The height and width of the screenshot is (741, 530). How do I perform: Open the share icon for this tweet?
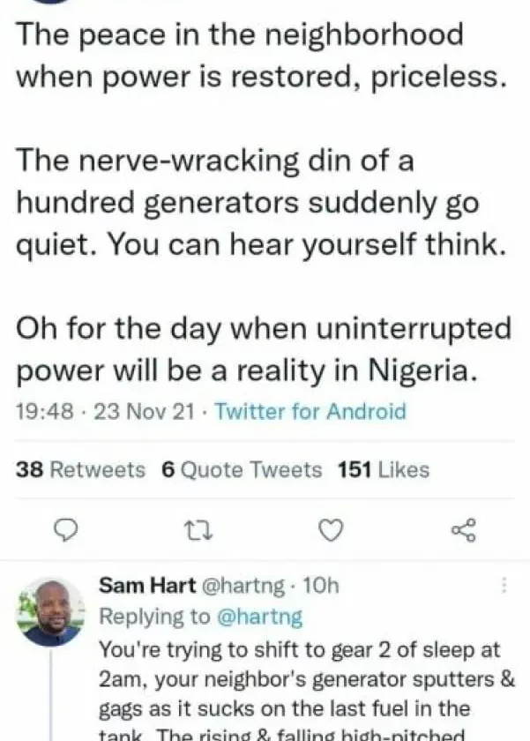click(x=463, y=530)
